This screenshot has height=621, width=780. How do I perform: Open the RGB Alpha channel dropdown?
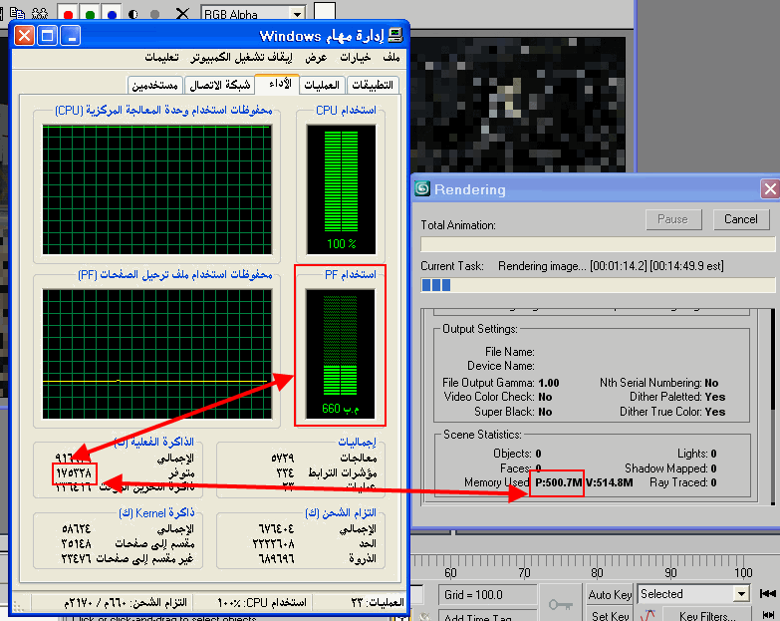[x=298, y=13]
